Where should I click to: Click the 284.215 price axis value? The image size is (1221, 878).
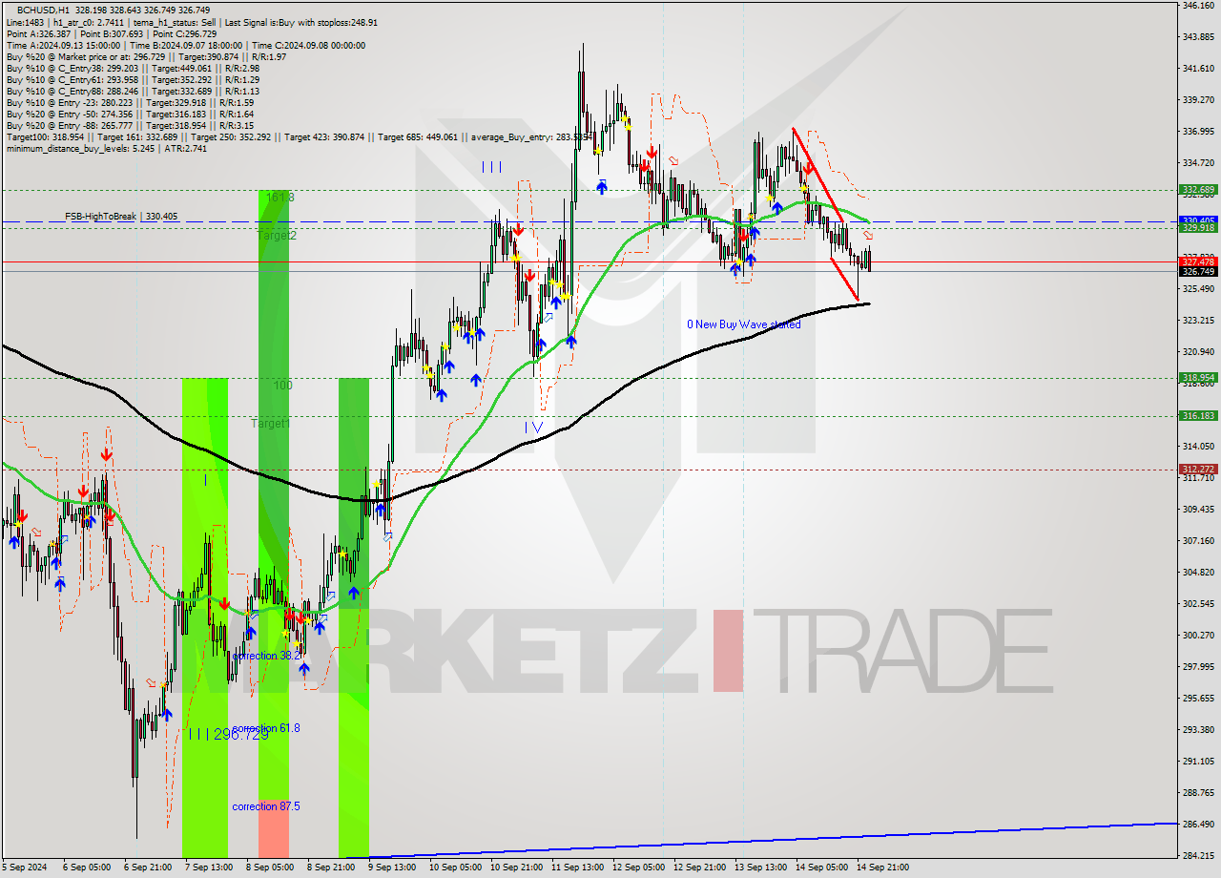point(1198,856)
